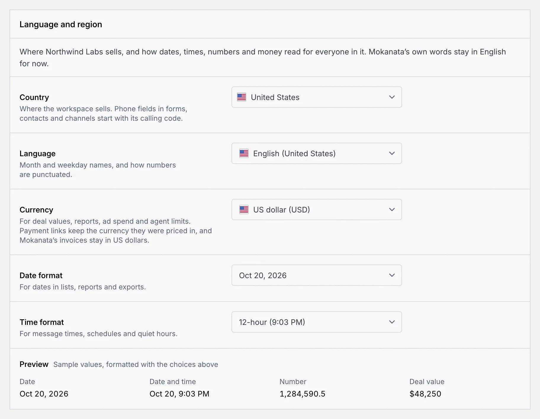The width and height of the screenshot is (540, 419).
Task: Click the preview number 1,284,590.5
Action: 302,394
